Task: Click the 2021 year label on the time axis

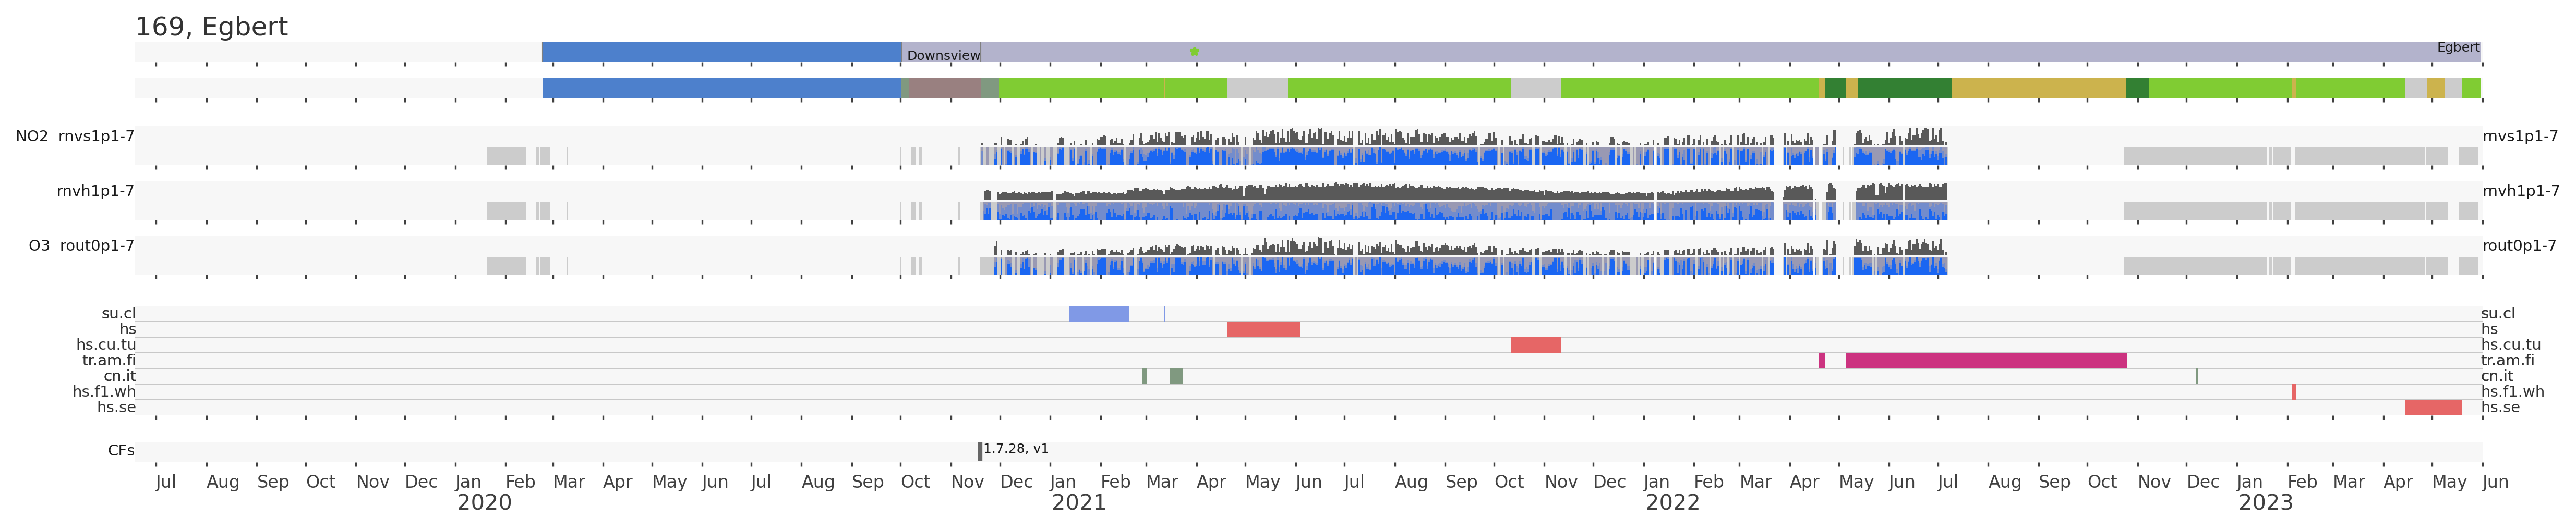Action: click(1078, 503)
